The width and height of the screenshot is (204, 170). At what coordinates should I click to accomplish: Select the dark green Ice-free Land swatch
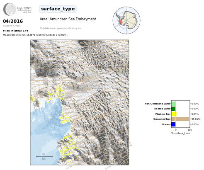[173, 109]
